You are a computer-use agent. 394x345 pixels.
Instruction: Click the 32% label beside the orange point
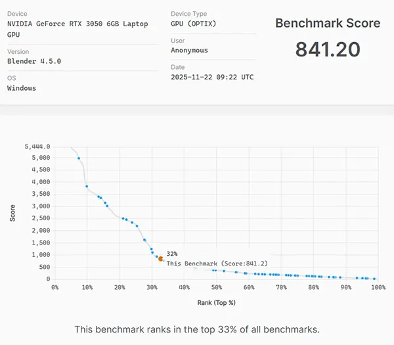tap(172, 253)
